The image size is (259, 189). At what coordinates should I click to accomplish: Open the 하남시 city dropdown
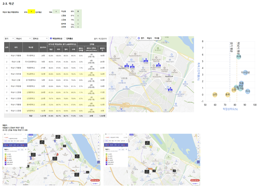pyautogui.click(x=23, y=39)
